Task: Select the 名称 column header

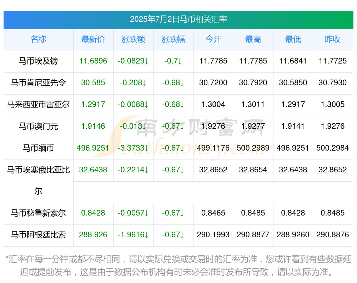Action: click(x=38, y=39)
